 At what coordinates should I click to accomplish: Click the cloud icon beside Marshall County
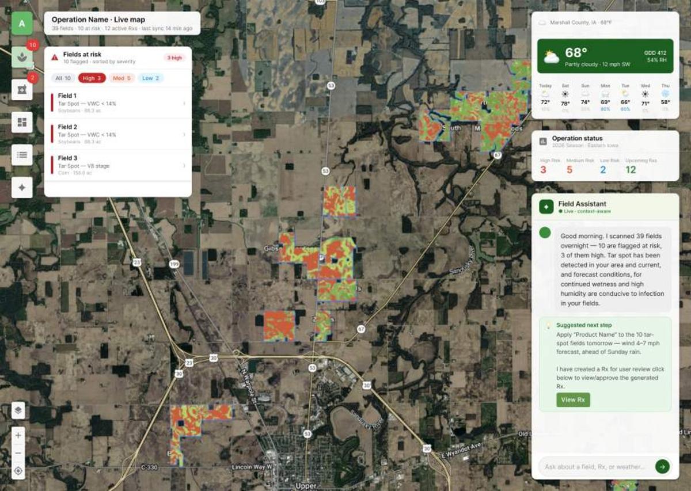542,23
